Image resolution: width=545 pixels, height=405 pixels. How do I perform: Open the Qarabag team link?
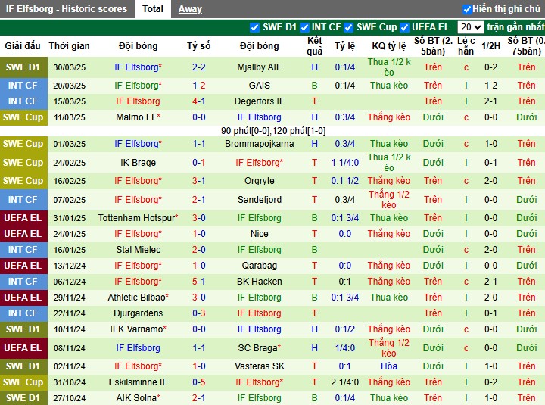(260, 266)
